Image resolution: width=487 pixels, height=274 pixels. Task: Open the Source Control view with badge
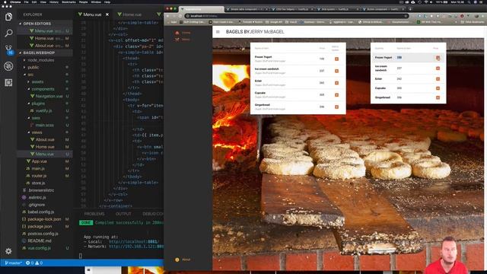(8, 49)
